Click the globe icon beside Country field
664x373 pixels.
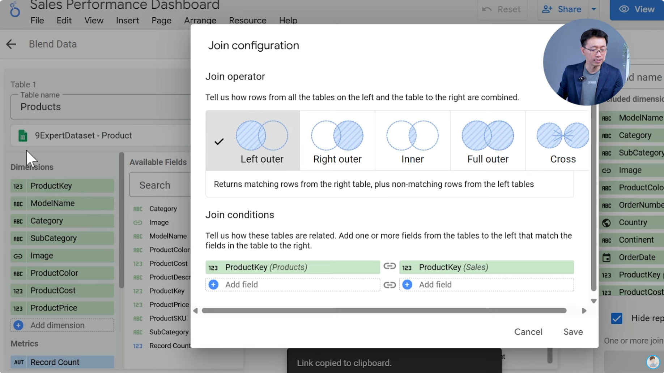(x=607, y=222)
